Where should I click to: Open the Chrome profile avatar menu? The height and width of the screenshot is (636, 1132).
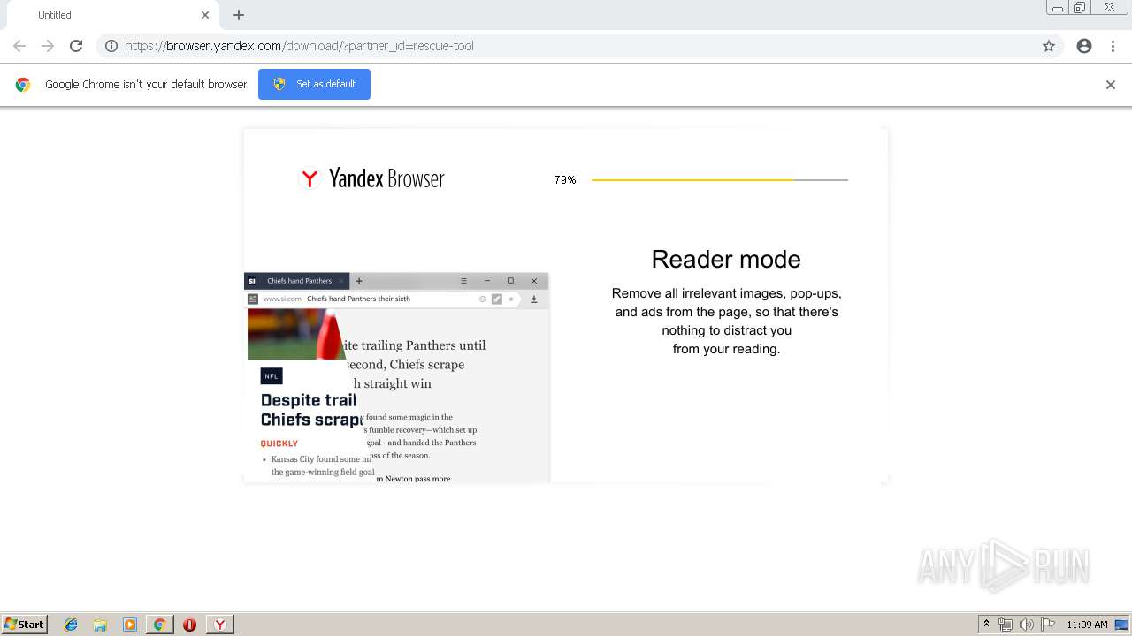tap(1084, 46)
